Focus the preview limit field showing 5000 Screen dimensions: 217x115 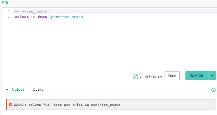(x=172, y=76)
